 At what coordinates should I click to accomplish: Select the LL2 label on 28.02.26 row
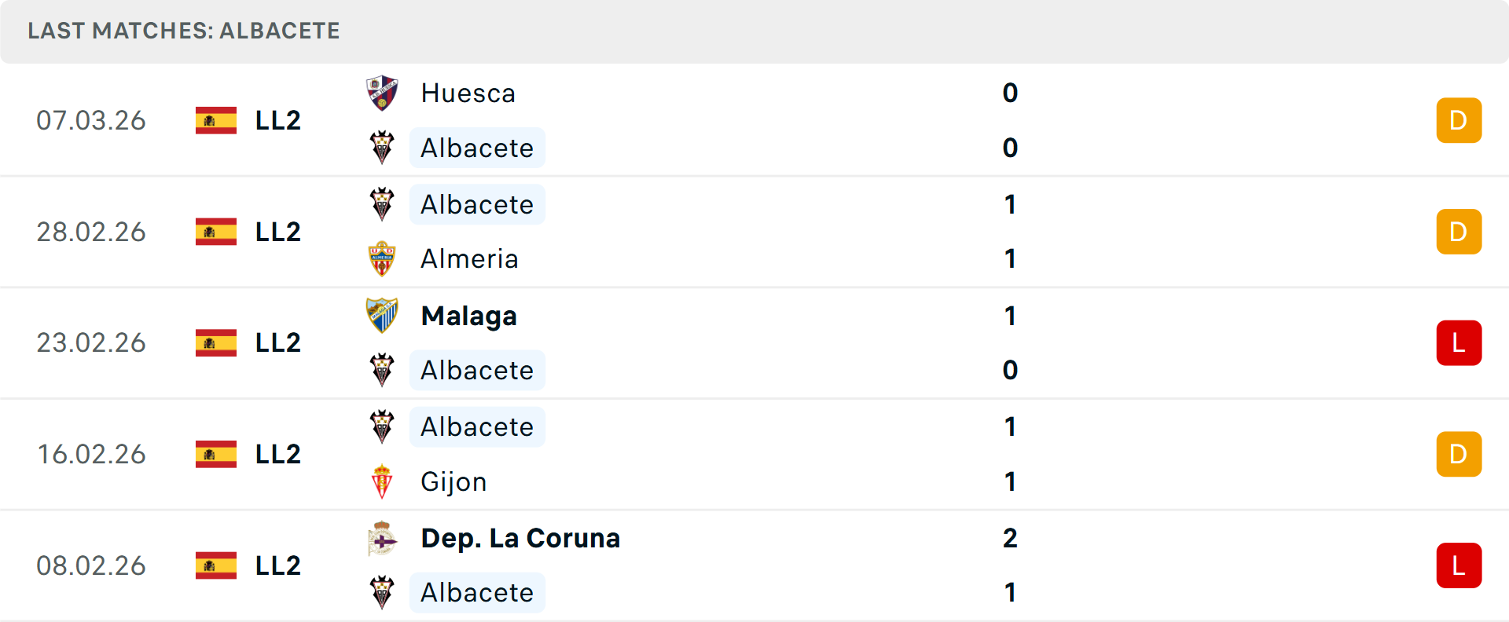tap(278, 232)
